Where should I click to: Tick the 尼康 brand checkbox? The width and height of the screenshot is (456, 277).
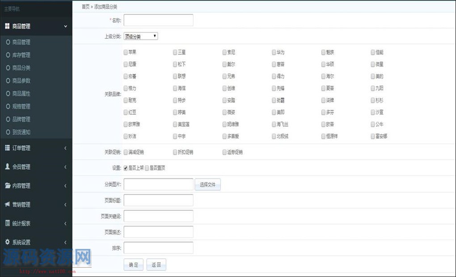pos(126,64)
